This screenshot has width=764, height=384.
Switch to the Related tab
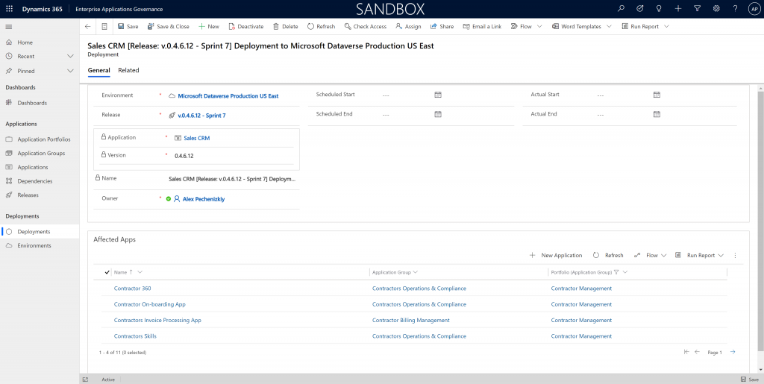pos(128,70)
